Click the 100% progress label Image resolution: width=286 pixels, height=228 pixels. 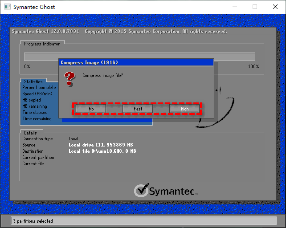253,66
